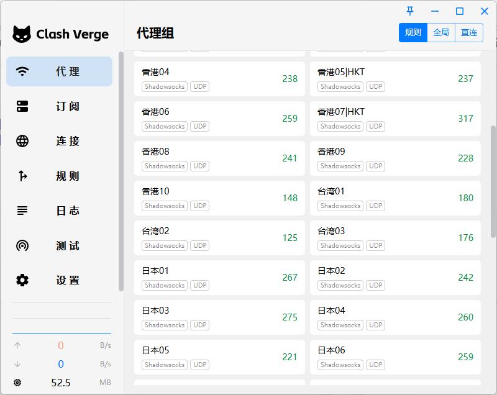Click the globe icon for 连接

click(22, 141)
